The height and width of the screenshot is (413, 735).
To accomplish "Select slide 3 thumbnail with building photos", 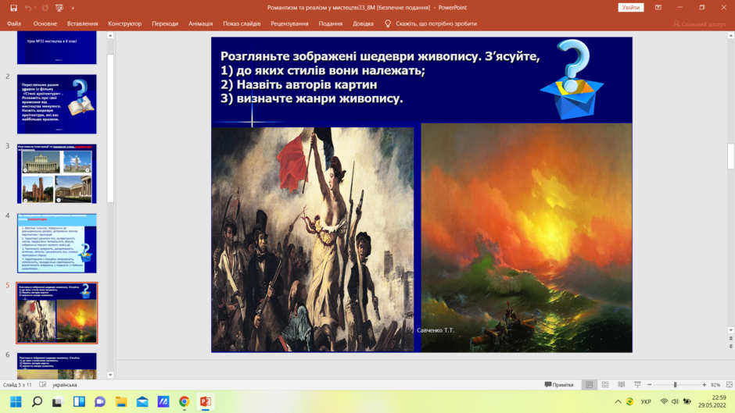I will (57, 174).
